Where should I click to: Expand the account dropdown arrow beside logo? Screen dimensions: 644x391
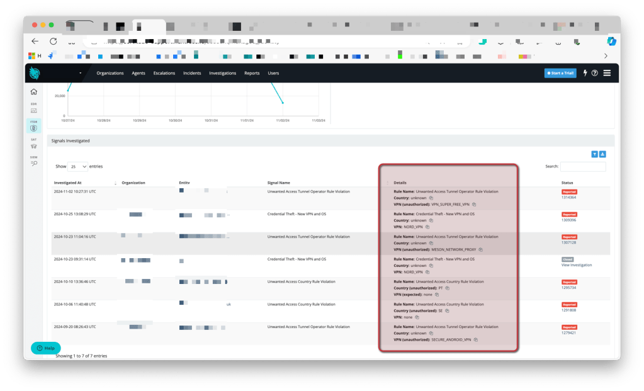(x=81, y=74)
